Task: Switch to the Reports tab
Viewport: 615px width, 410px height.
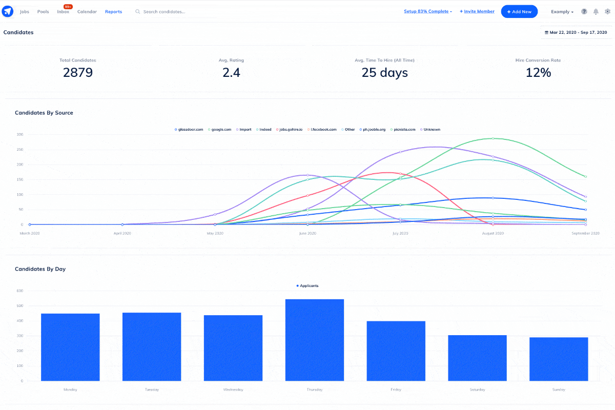Action: 113,11
